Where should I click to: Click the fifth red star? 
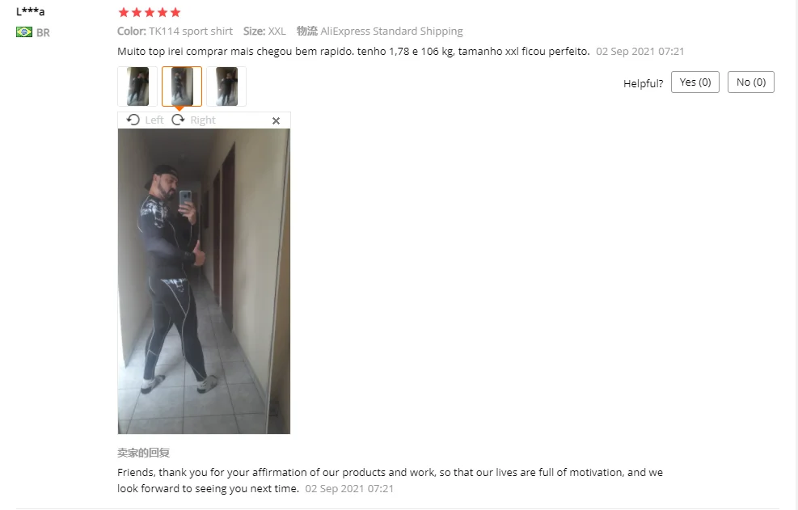pos(175,12)
